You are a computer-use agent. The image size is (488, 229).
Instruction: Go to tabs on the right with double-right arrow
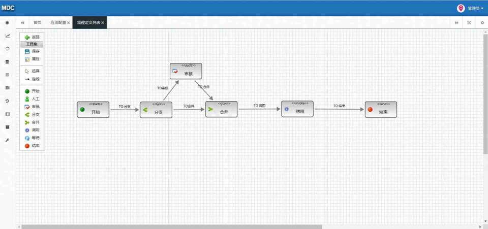click(x=456, y=23)
